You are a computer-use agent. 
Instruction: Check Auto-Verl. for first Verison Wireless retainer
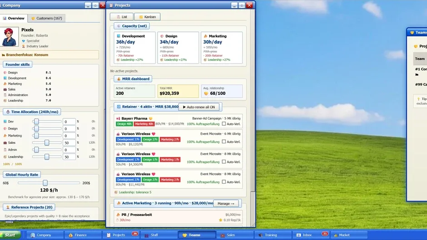point(224,142)
